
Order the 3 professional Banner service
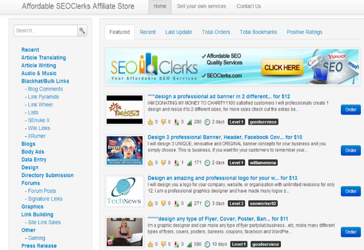point(351,150)
